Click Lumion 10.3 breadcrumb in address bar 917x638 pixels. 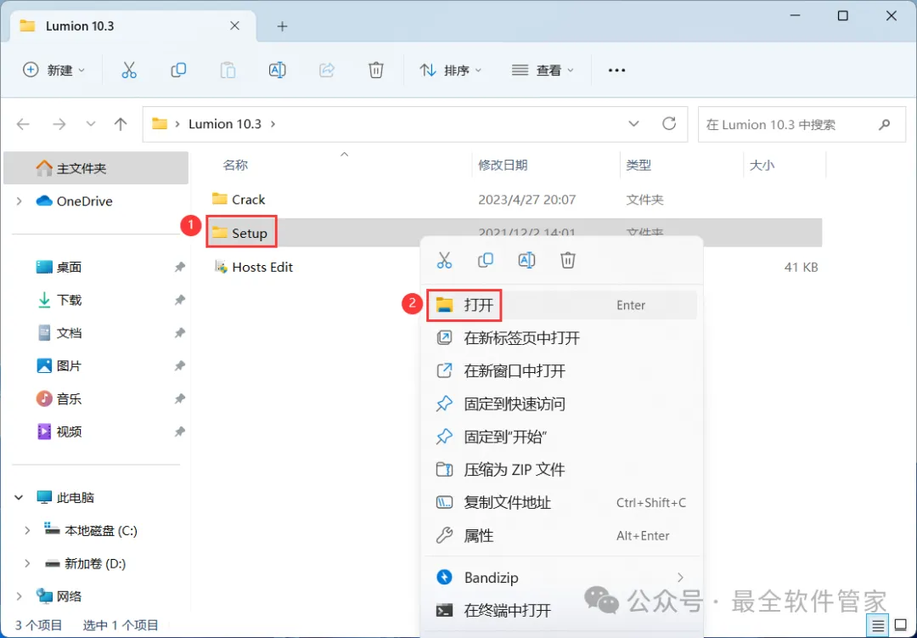click(x=224, y=124)
